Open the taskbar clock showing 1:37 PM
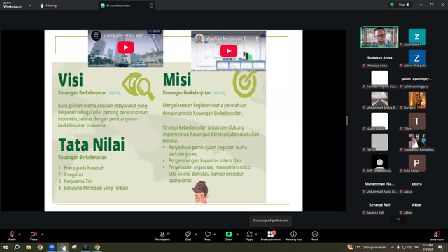This screenshot has height=252, width=448. pos(428,247)
